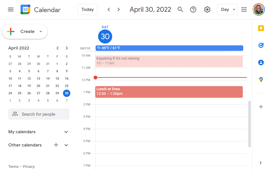Open the Settings gear menu

point(207,10)
